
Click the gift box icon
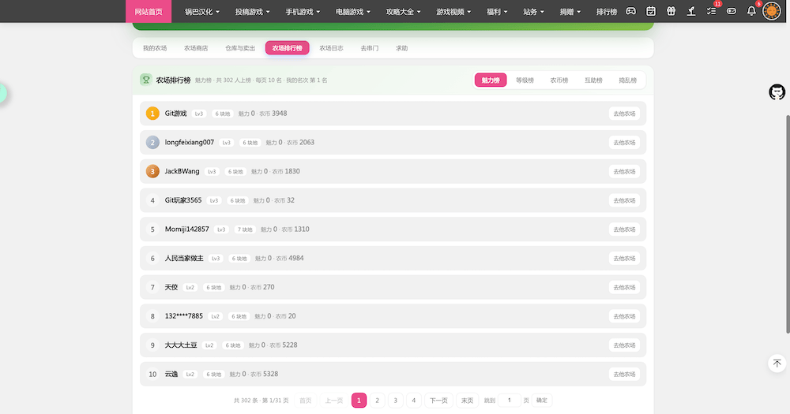coord(671,11)
